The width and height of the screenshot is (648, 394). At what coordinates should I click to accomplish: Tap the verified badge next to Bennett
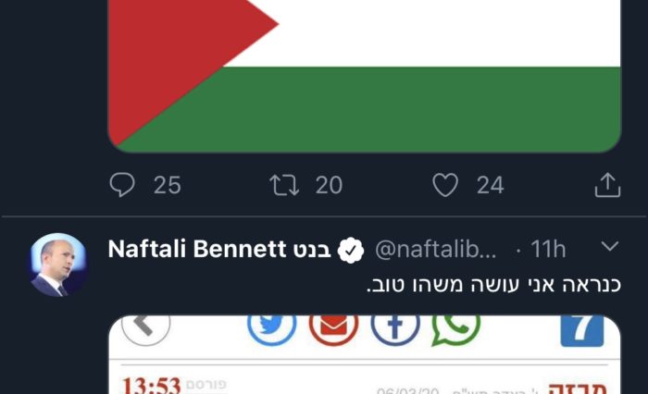351,251
